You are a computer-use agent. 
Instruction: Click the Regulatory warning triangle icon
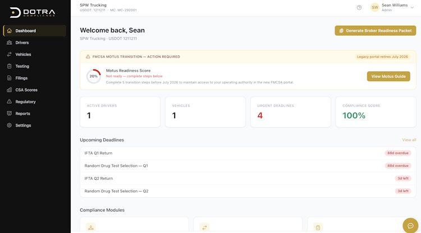(10, 101)
